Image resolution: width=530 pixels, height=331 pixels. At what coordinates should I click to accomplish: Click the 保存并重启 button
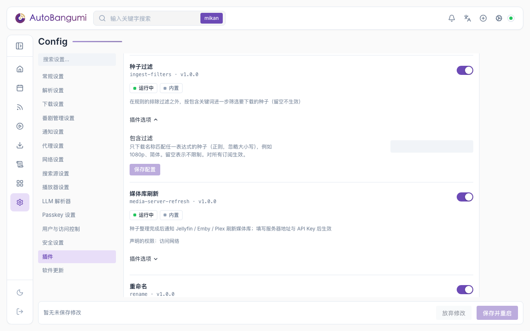pos(497,313)
